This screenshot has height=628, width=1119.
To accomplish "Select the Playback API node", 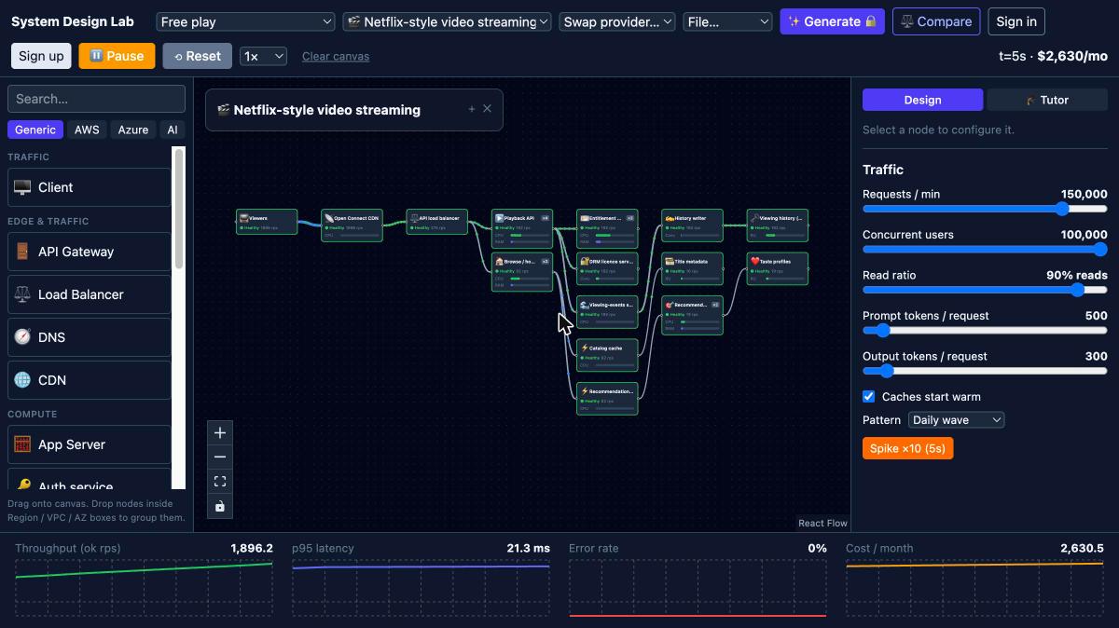I will [x=522, y=228].
